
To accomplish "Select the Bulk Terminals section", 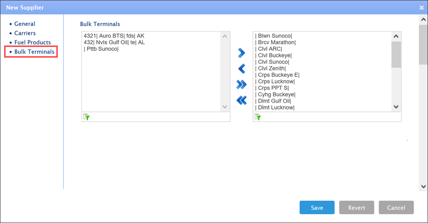I will coord(34,52).
